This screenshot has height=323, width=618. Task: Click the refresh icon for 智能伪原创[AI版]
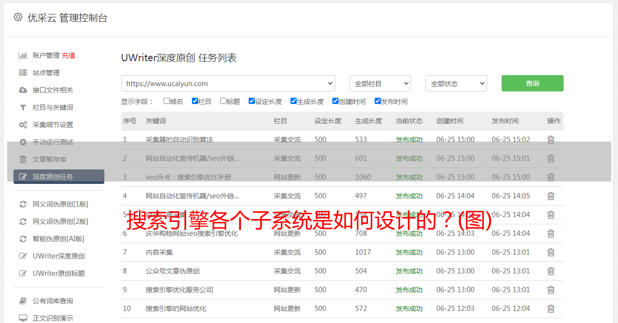[23, 239]
